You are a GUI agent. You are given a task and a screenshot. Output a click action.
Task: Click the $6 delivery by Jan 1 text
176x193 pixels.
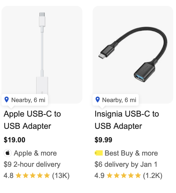pyautogui.click(x=126, y=164)
